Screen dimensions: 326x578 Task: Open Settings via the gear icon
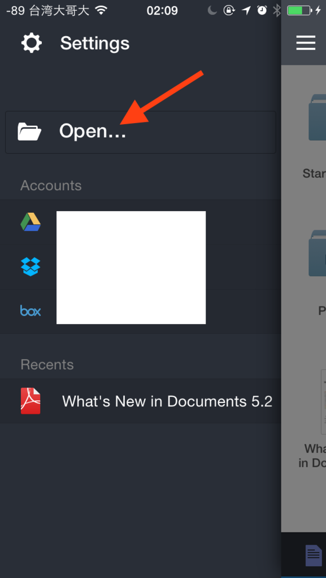coord(31,43)
